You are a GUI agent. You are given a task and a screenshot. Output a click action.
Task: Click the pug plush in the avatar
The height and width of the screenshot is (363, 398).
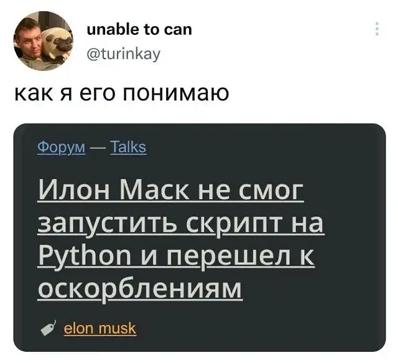57,43
